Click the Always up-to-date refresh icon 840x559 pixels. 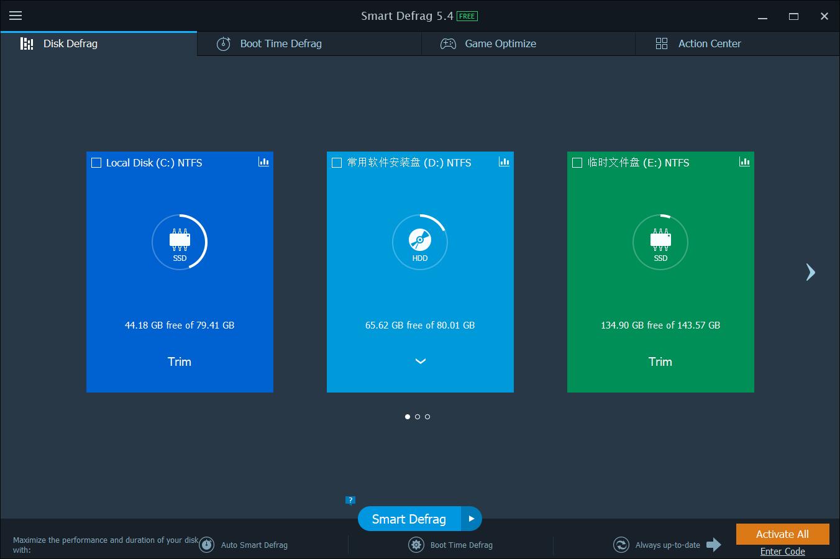621,545
